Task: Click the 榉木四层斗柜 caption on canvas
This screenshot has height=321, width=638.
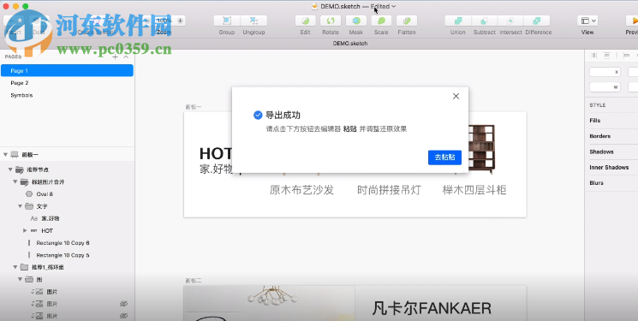Action: pos(474,190)
